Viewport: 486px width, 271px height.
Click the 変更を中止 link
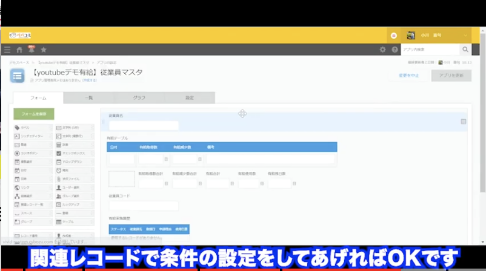(x=409, y=76)
